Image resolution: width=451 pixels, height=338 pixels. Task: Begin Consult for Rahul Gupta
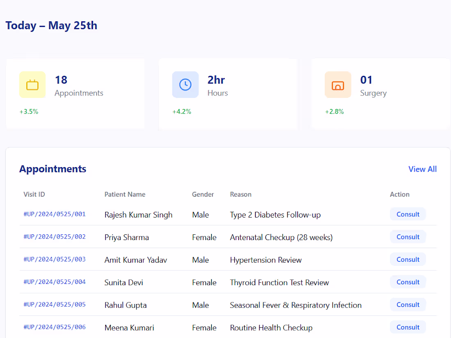coord(408,304)
